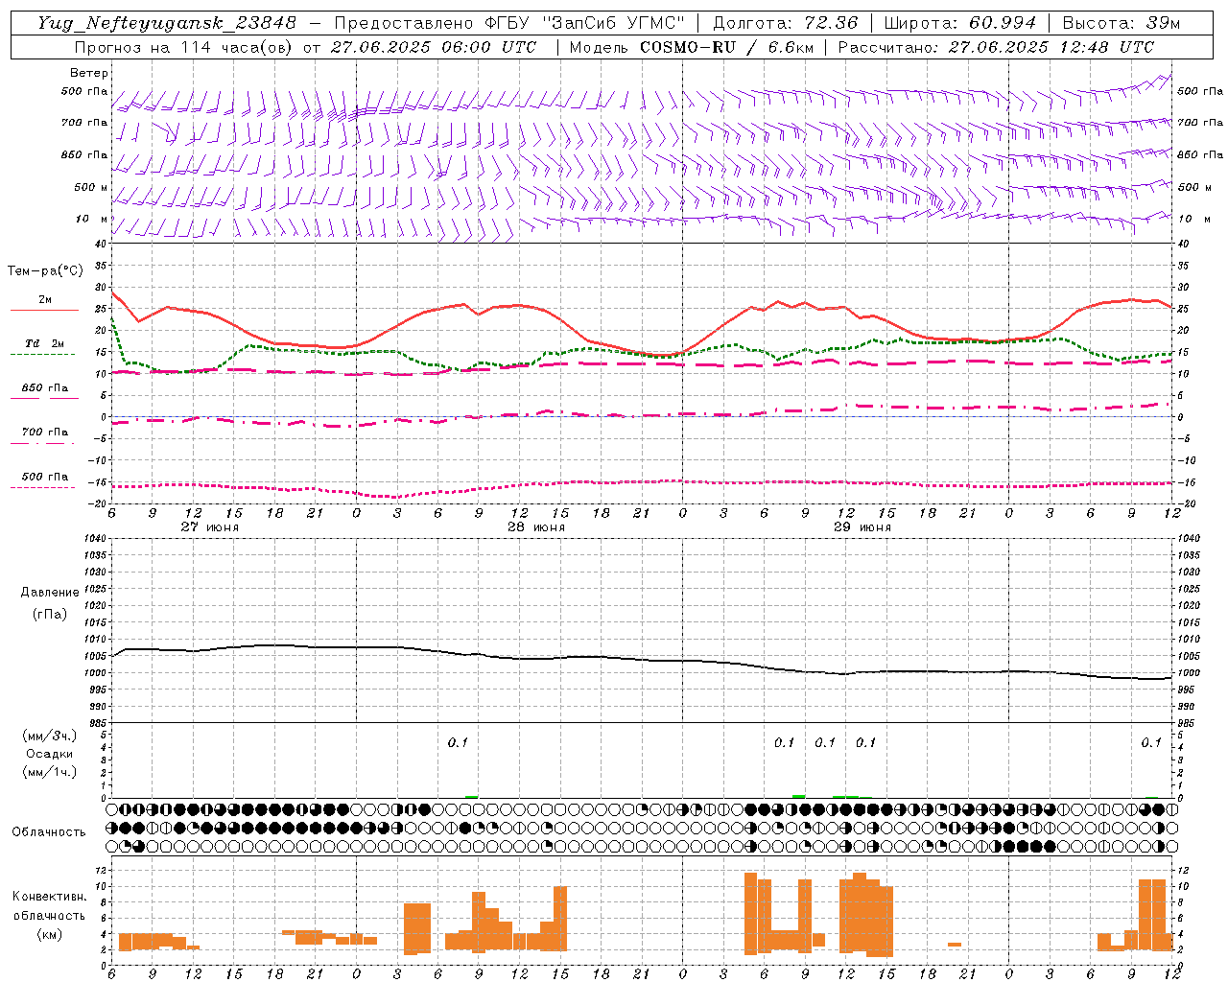
Task: Click the '27 июня' date label
Action: tap(210, 527)
